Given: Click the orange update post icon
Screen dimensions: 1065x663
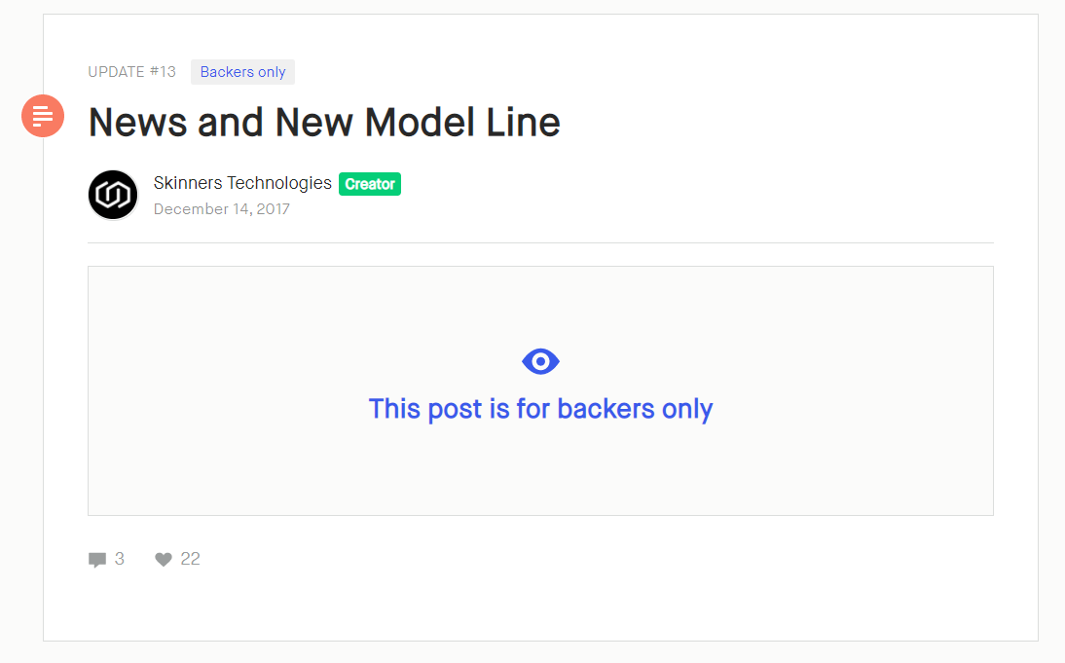Looking at the screenshot, I should 43,116.
